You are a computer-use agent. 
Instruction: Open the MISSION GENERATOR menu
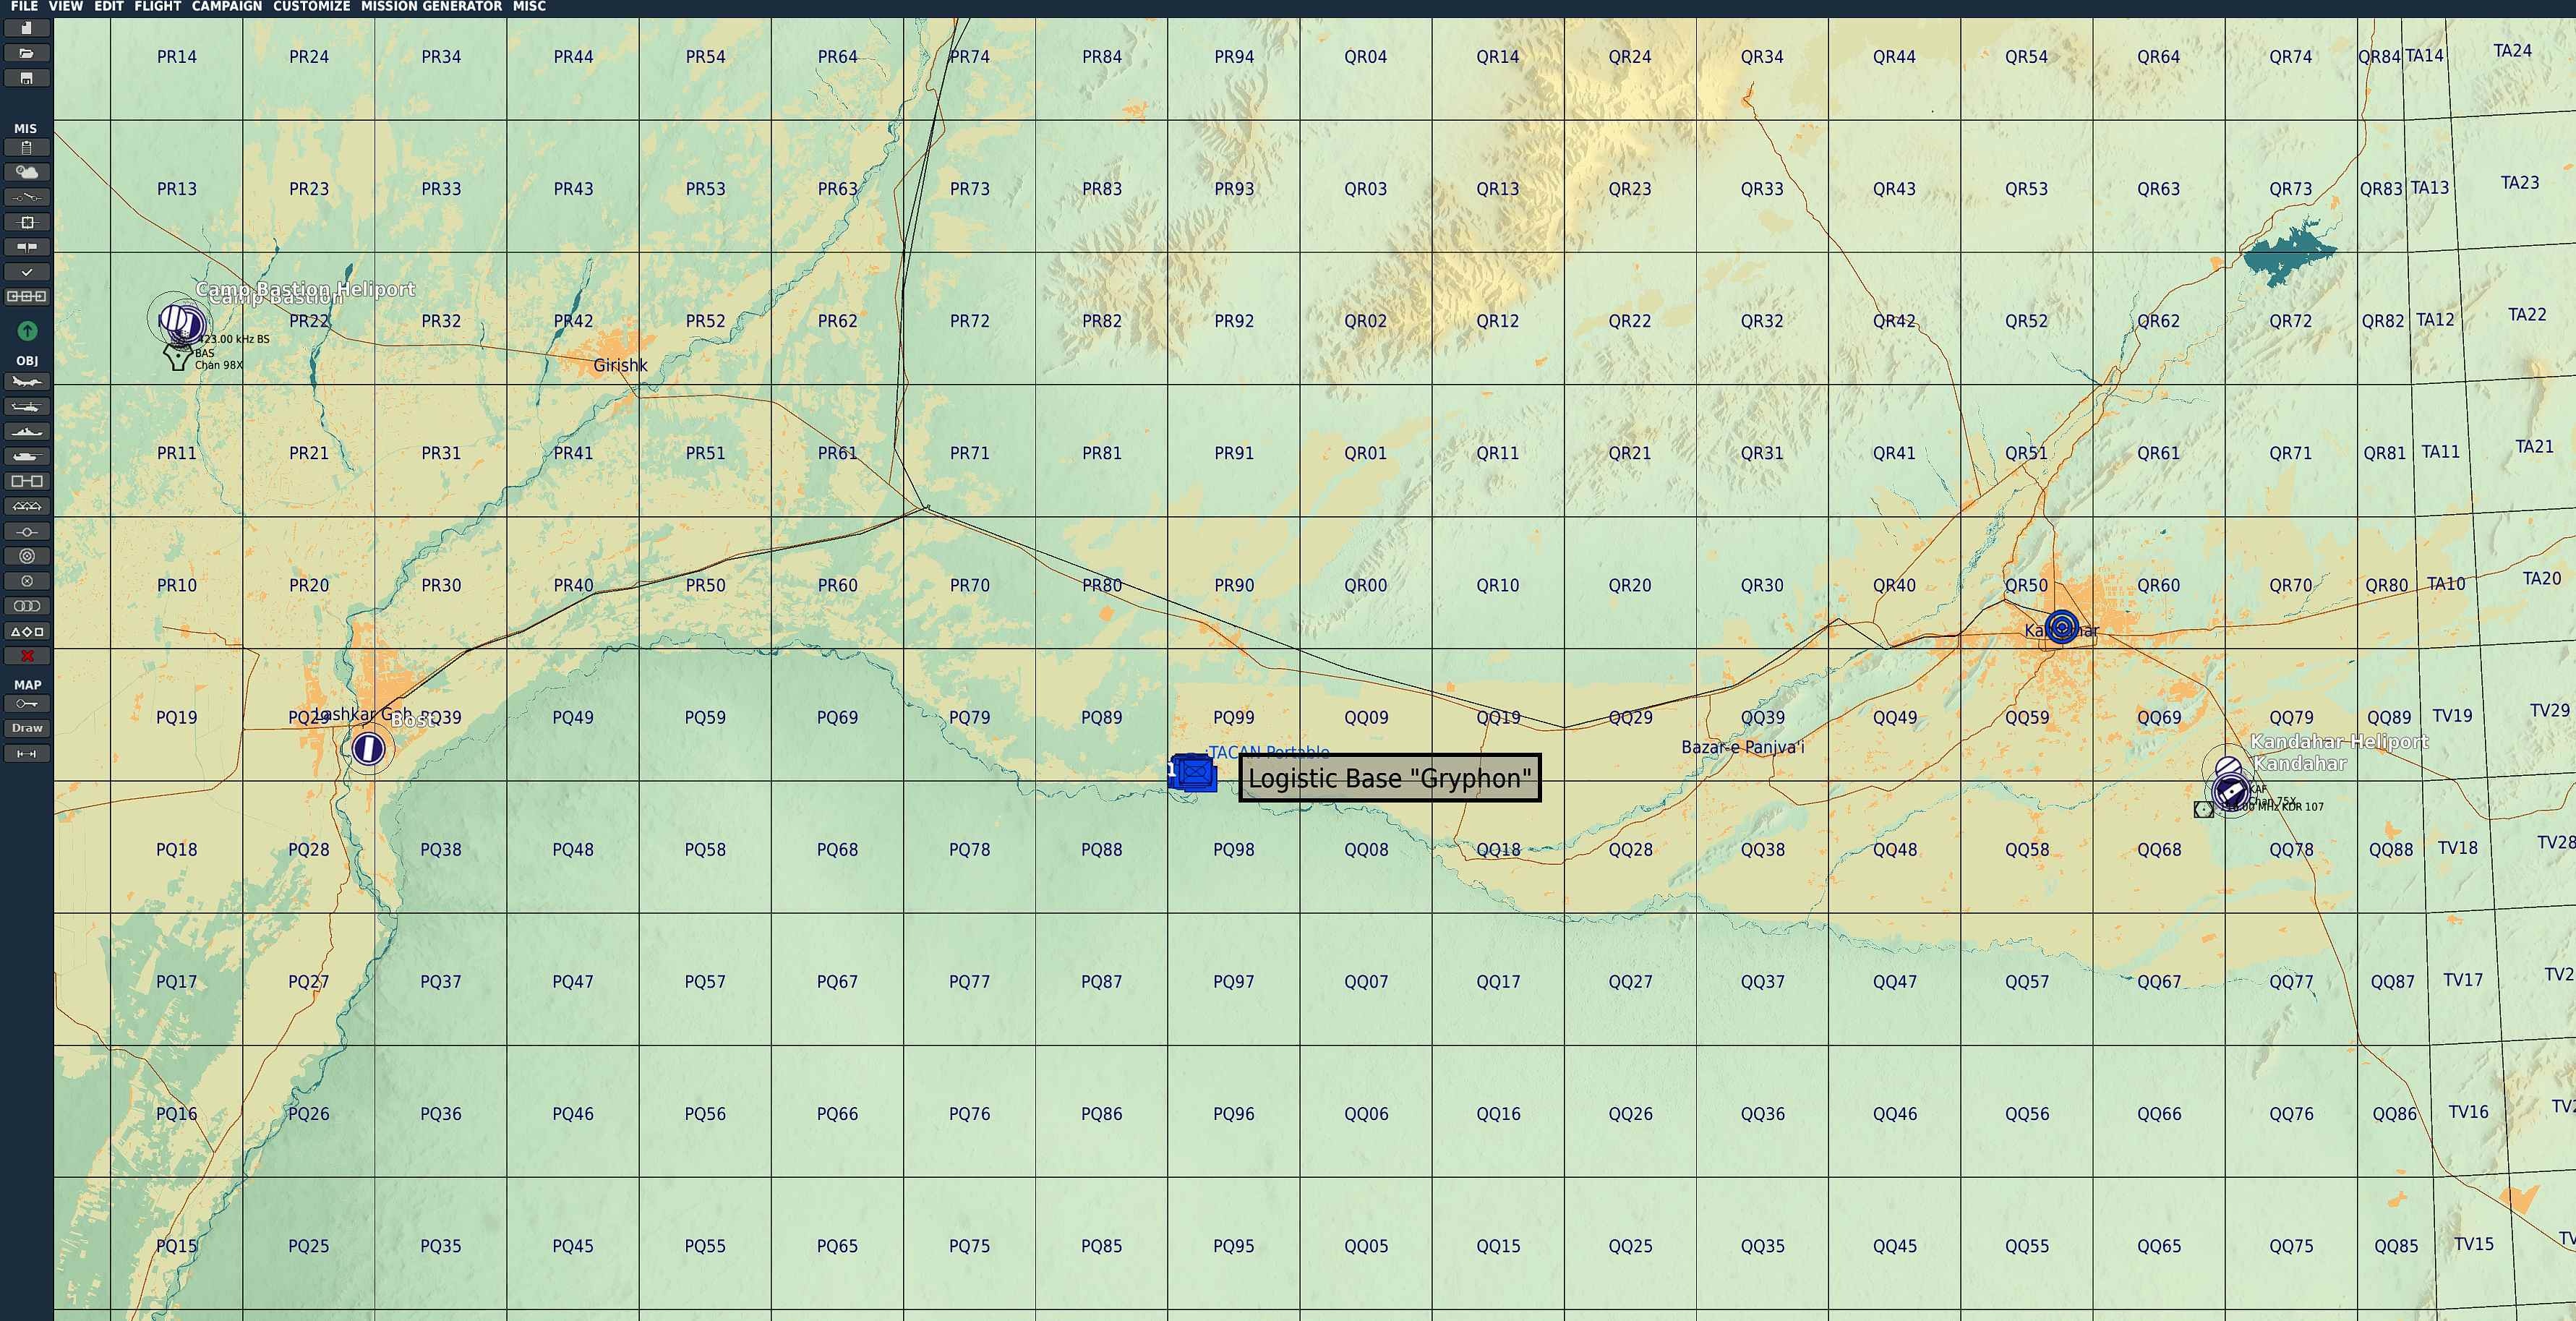coord(431,7)
